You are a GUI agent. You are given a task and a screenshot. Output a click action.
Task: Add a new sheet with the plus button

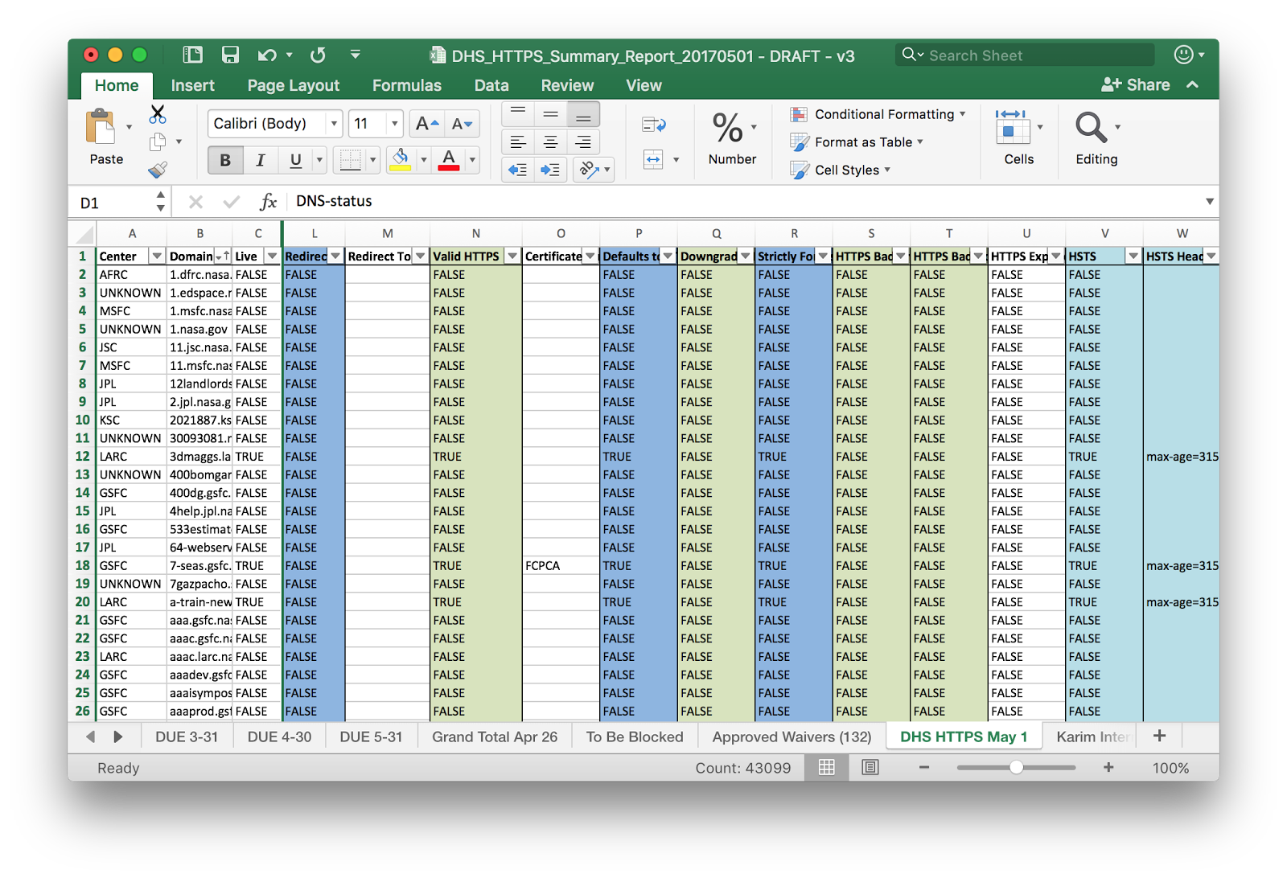pos(1159,735)
